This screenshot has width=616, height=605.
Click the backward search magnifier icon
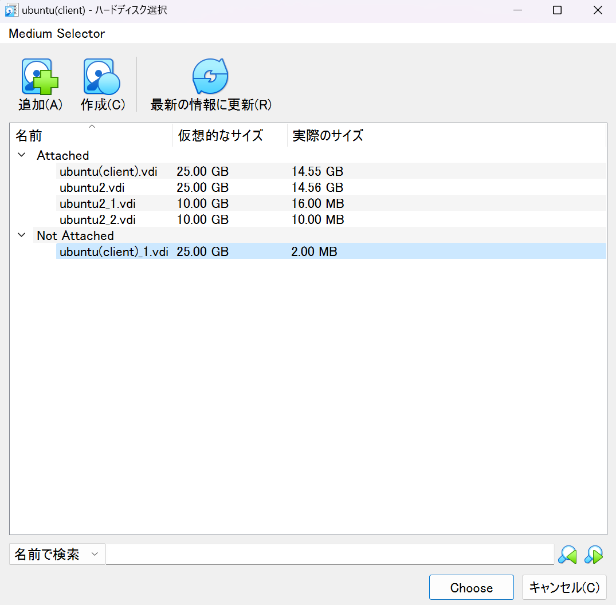coord(566,554)
